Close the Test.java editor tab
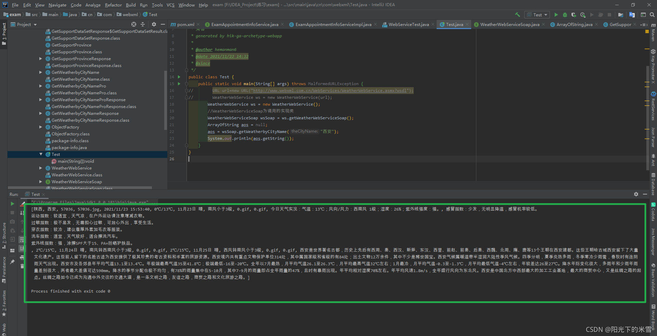This screenshot has width=657, height=336. [467, 24]
